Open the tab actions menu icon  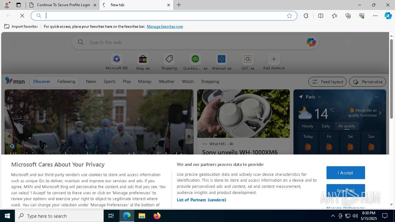[19, 5]
